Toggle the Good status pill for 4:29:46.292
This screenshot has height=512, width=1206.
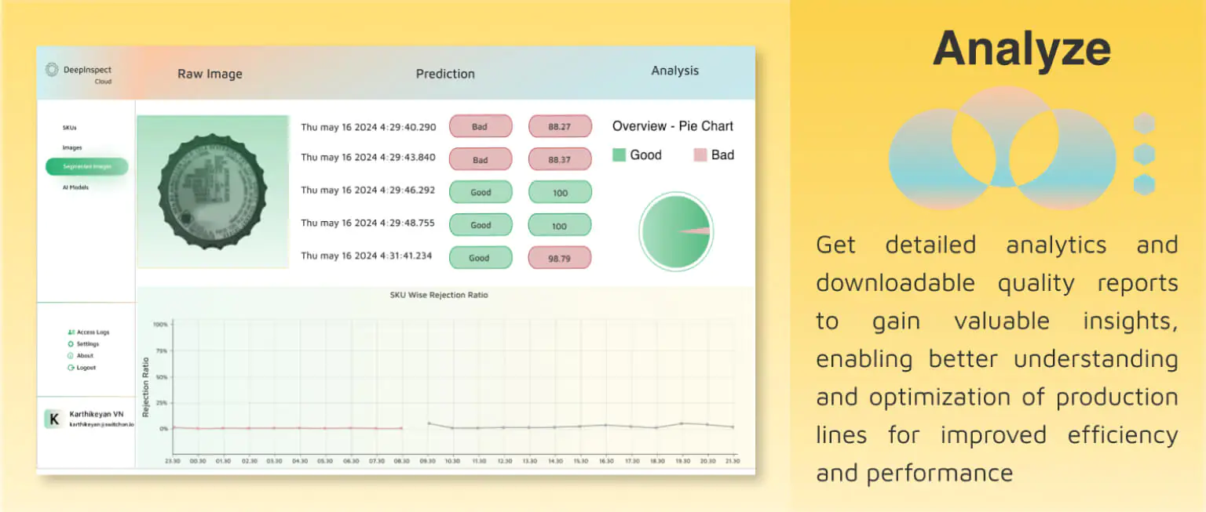pos(481,191)
